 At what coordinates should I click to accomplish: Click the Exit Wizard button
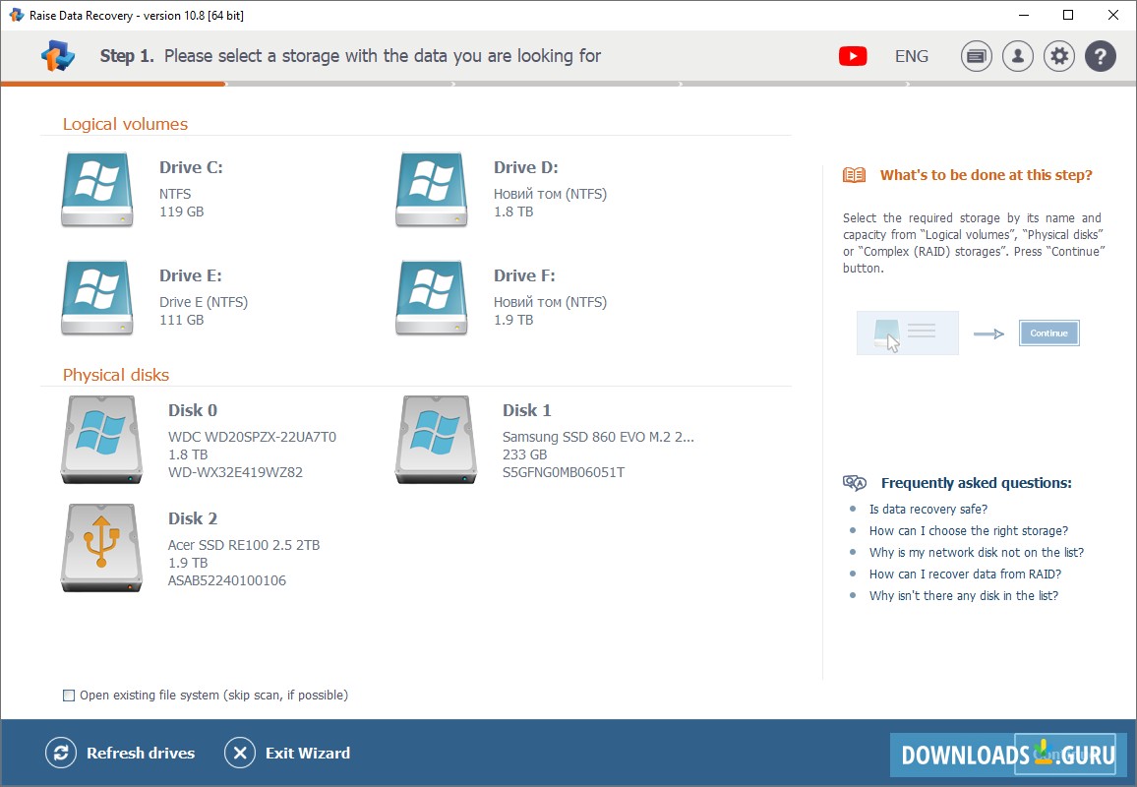[x=287, y=753]
